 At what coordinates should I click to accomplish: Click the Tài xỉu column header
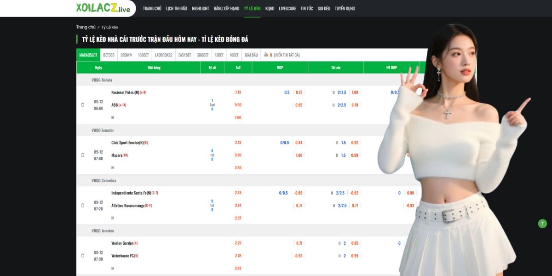pos(335,67)
